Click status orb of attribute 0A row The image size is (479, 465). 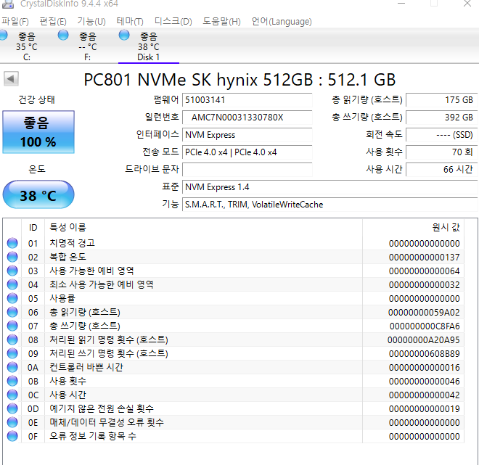point(12,367)
